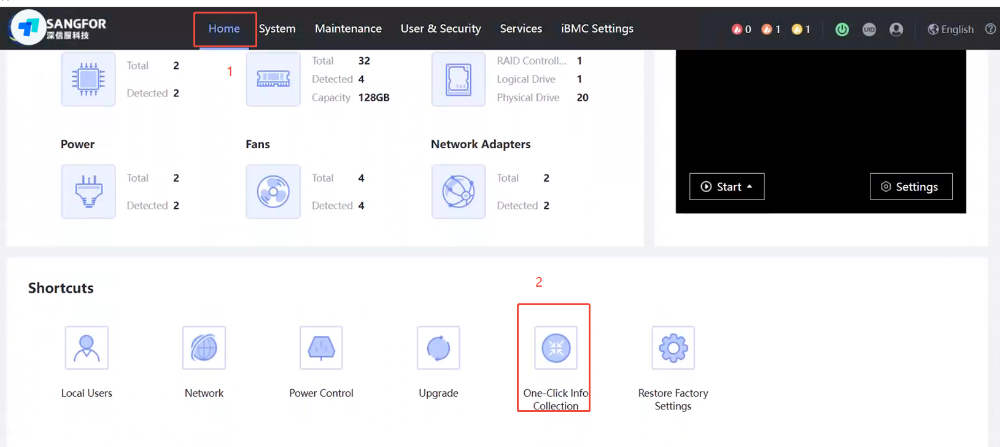
Task: Open the Local Users shortcut
Action: tap(87, 348)
